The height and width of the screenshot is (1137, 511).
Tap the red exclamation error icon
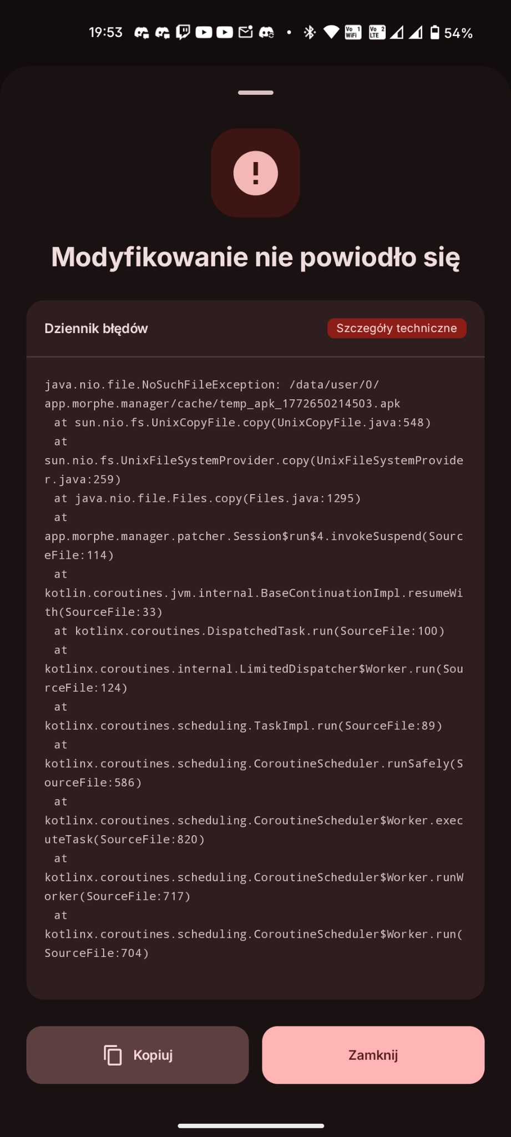[255, 173]
